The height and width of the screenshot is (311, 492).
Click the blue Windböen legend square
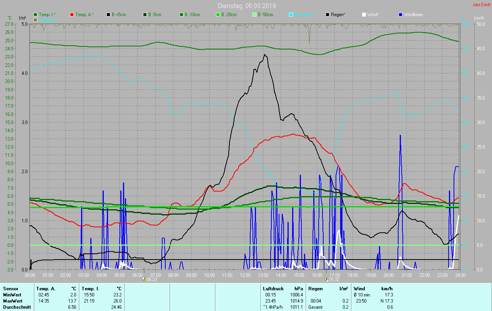401,15
